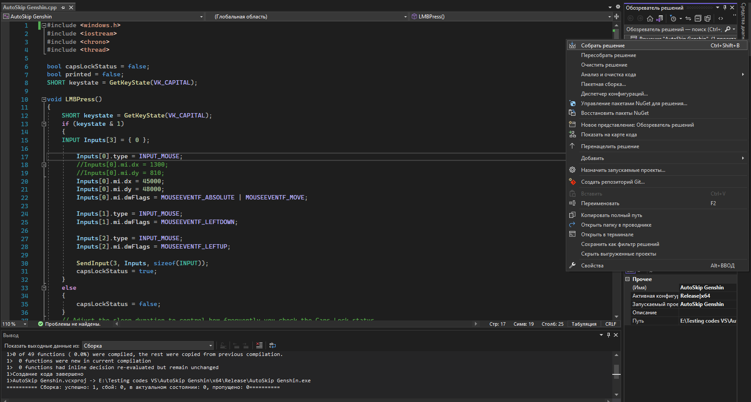751x402 pixels.
Task: Click the Git repository create icon
Action: coord(572,182)
